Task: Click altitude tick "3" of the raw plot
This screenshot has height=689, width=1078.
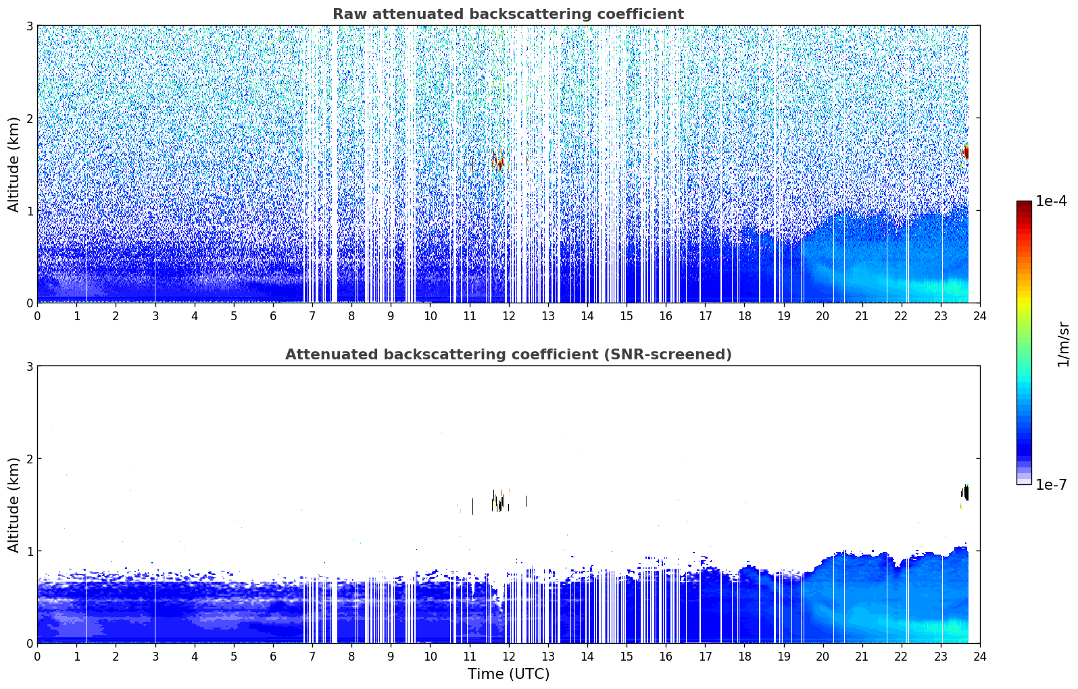Action: 29,26
